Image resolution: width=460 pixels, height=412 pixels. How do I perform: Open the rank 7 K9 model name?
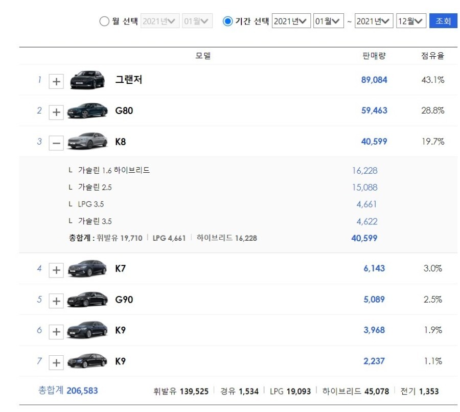[x=120, y=361]
